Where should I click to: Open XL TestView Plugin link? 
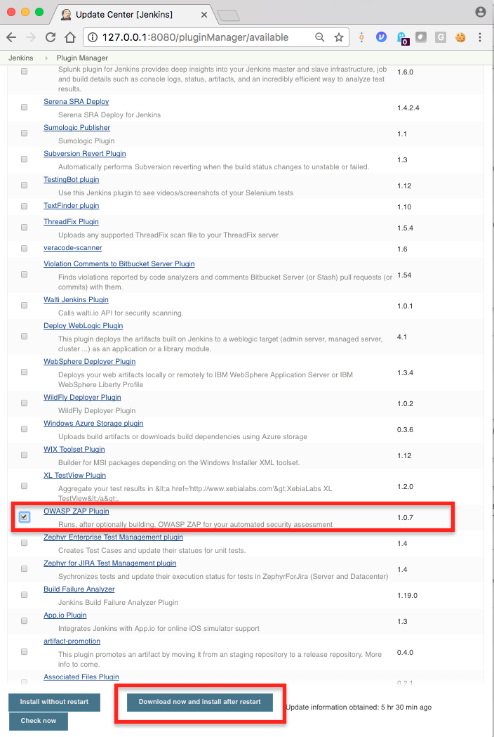point(74,475)
